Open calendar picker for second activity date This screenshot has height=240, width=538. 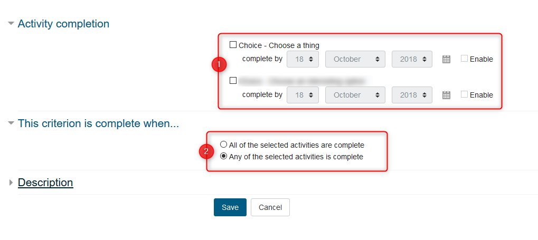446,95
